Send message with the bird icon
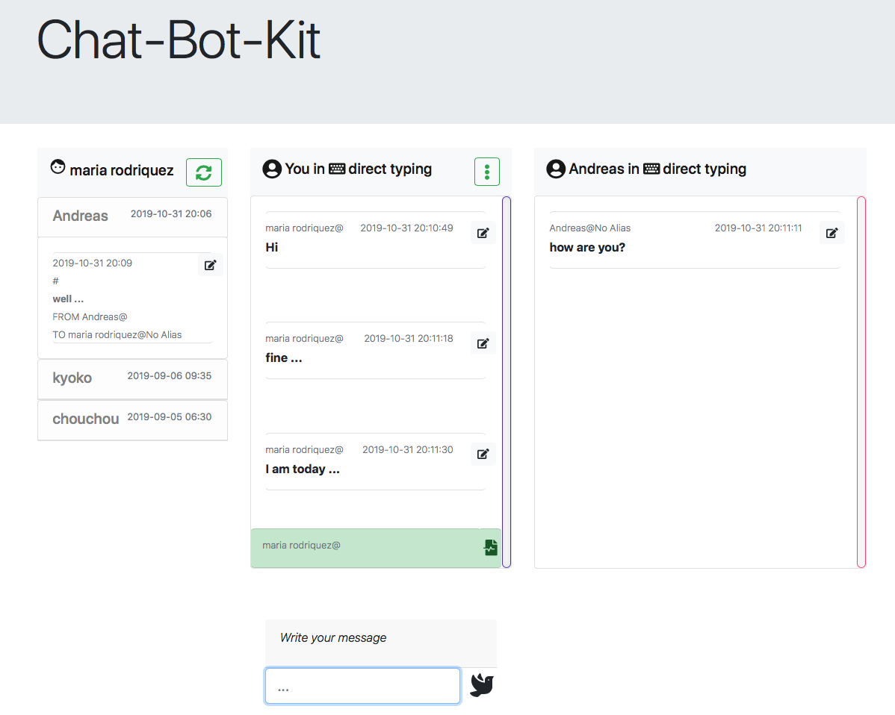895x715 pixels. tap(482, 685)
